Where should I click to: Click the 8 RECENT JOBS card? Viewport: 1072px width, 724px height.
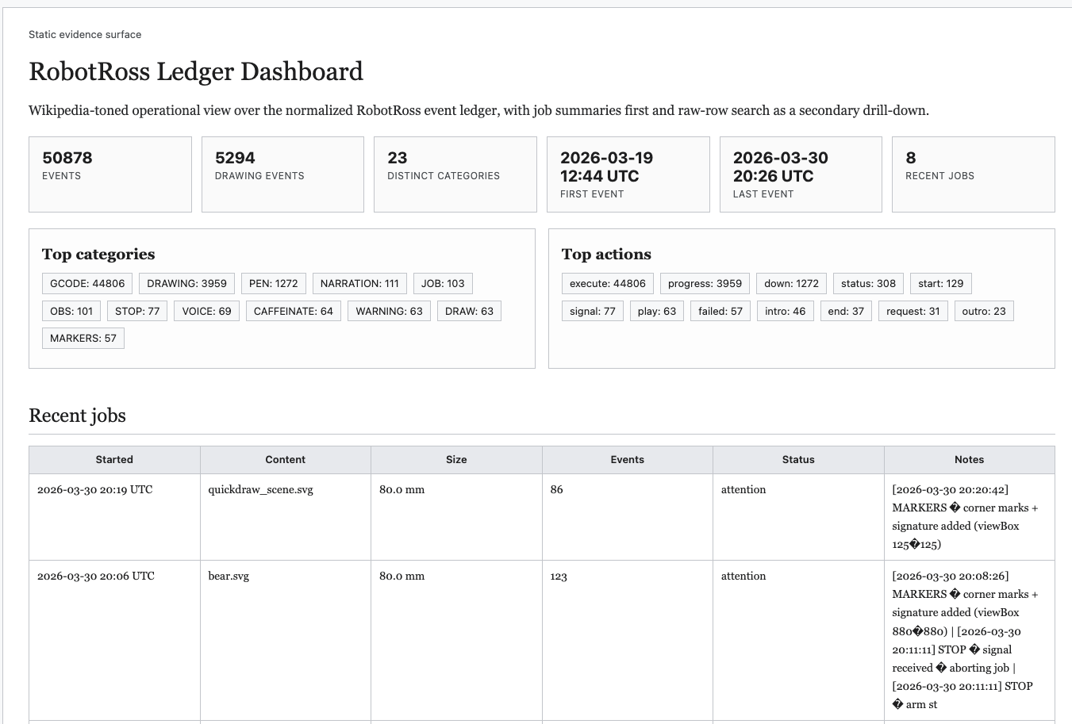(974, 174)
